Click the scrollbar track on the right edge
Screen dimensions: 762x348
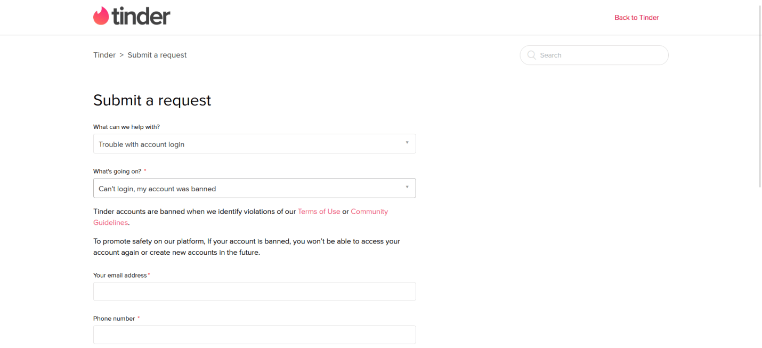point(759,266)
